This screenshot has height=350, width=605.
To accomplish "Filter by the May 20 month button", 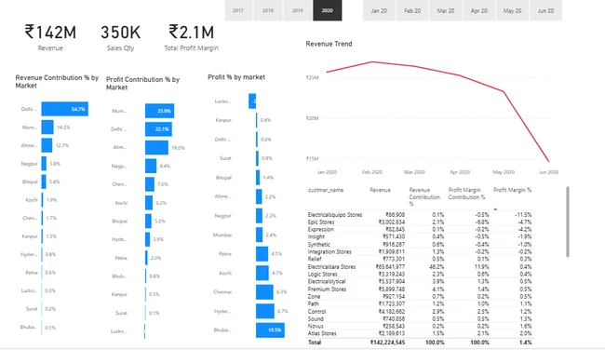I will click(x=513, y=10).
